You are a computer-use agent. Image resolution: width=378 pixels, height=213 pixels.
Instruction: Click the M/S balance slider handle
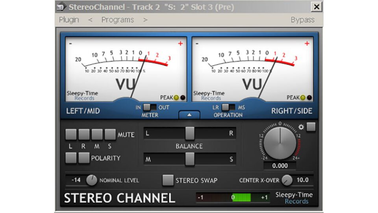coord(190,159)
